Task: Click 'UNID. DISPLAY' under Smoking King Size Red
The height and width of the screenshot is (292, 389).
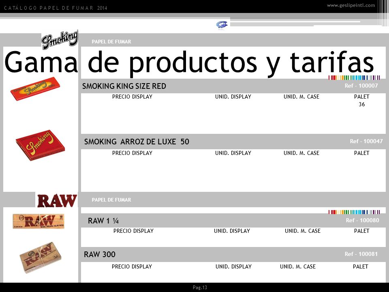Action: tap(233, 97)
